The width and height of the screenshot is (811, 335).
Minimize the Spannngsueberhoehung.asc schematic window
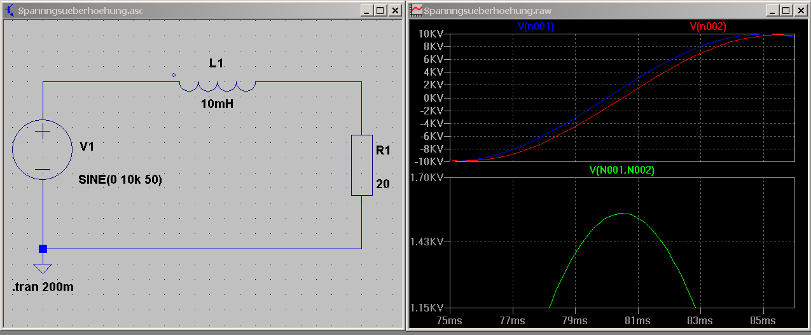[366, 10]
